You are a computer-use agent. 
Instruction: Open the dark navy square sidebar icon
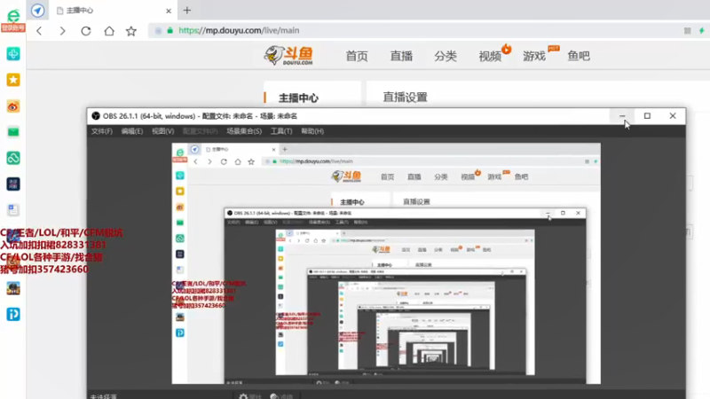(x=13, y=184)
